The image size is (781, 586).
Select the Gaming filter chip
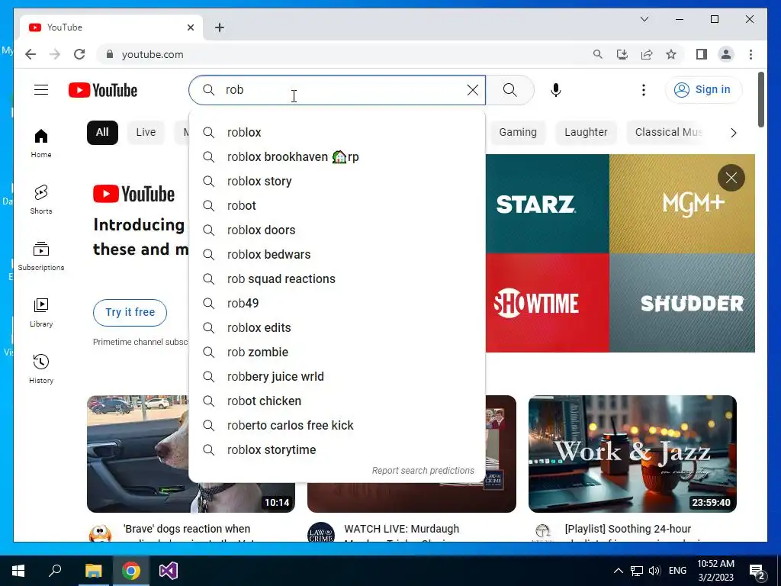518,133
